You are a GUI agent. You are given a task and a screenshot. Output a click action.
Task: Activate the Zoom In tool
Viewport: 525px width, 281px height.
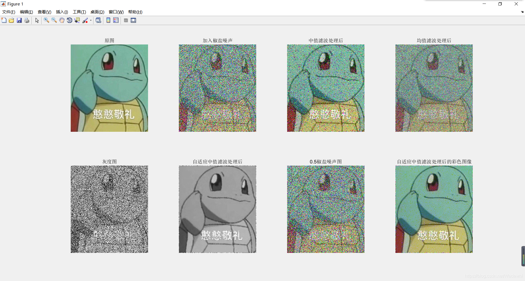pos(46,20)
